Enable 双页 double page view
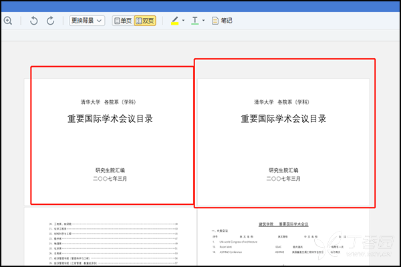This screenshot has height=267, width=401. click(145, 21)
